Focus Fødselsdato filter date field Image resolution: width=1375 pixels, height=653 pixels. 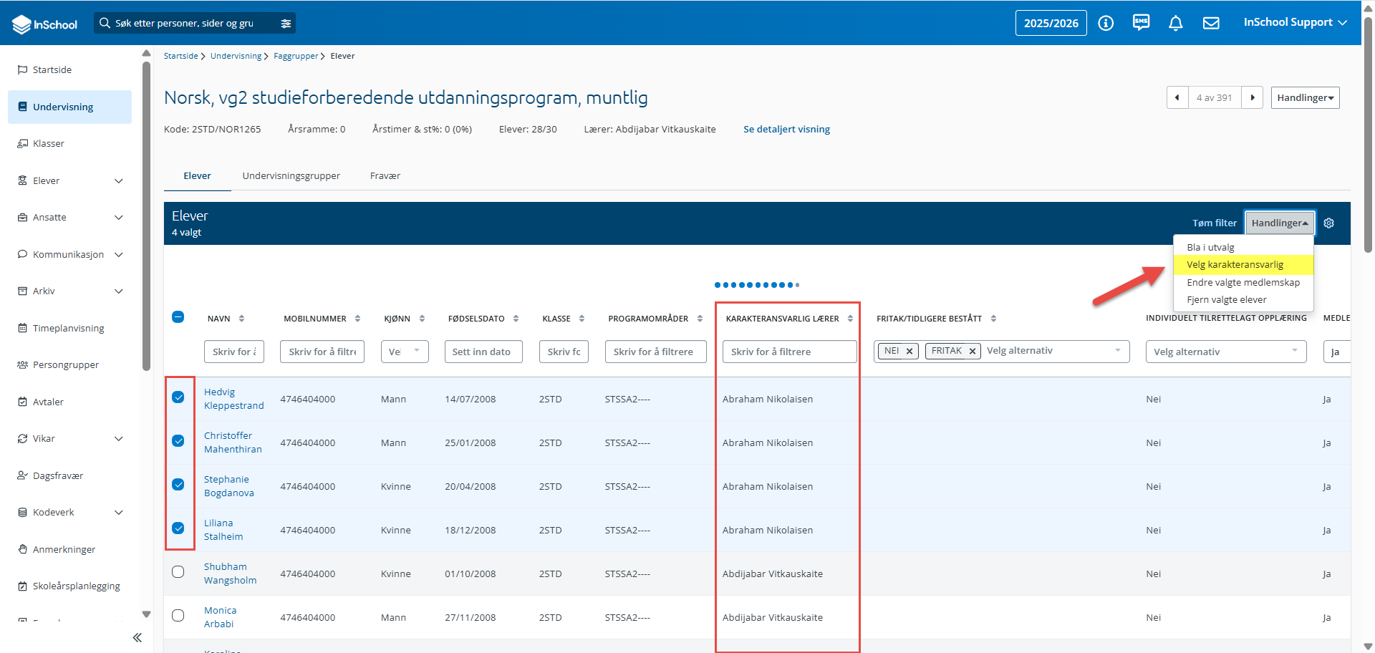click(x=483, y=352)
